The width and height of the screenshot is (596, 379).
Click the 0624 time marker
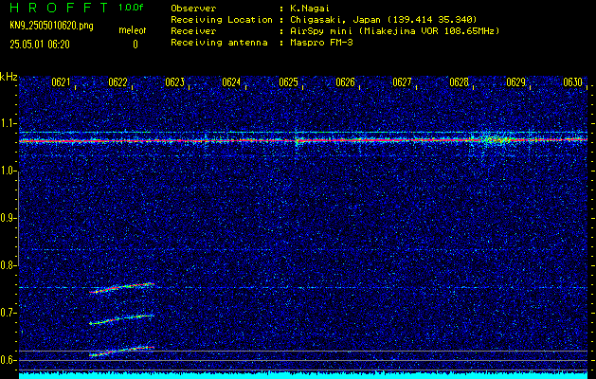click(x=231, y=82)
